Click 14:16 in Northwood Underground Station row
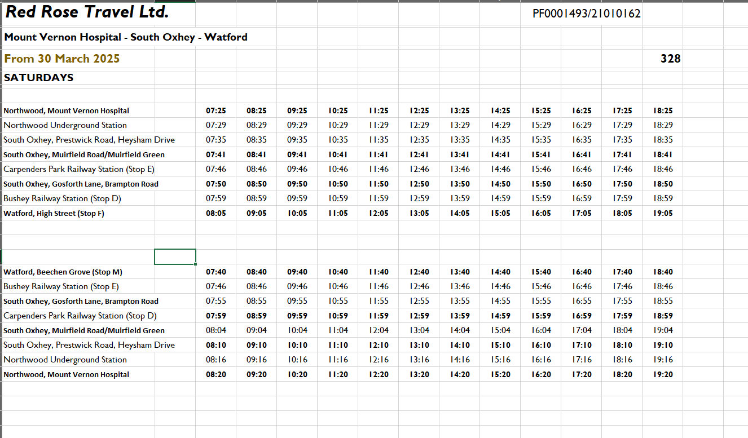Screen dimensions: 748x438 click(460, 360)
